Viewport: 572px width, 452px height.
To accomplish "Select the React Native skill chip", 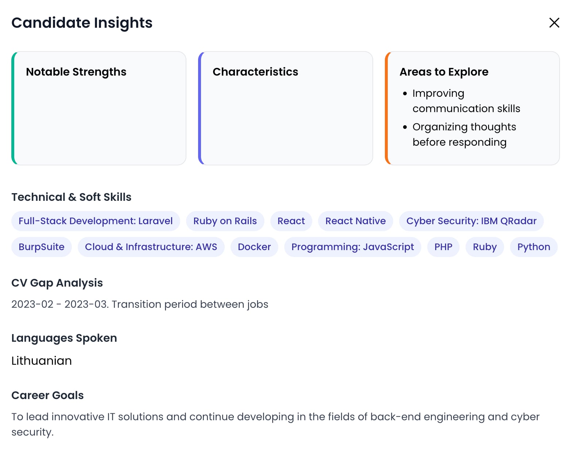I will (355, 221).
